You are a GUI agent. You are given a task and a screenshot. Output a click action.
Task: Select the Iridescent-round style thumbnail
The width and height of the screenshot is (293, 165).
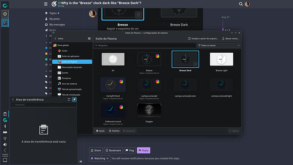[x=113, y=110]
